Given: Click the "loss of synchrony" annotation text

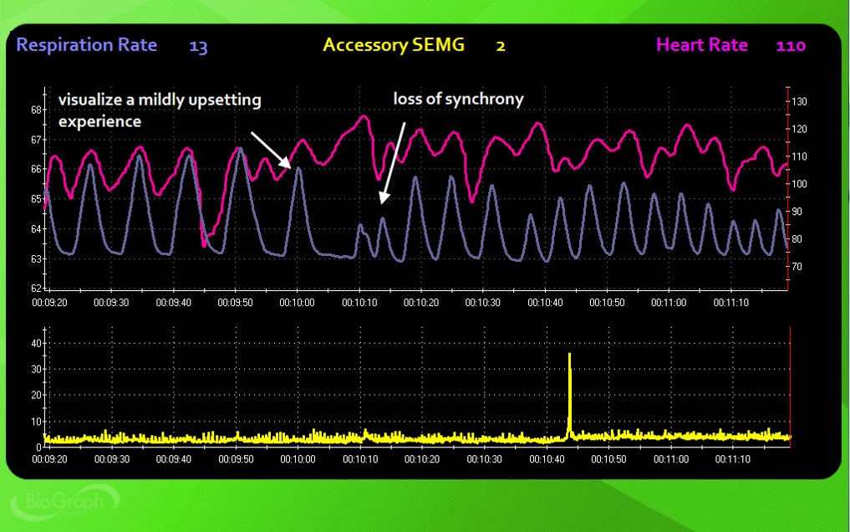Looking at the screenshot, I should (458, 100).
